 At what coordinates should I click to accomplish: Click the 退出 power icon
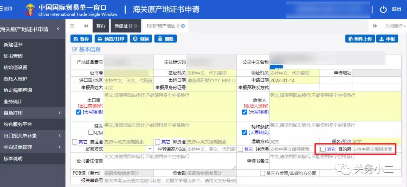click(x=383, y=9)
